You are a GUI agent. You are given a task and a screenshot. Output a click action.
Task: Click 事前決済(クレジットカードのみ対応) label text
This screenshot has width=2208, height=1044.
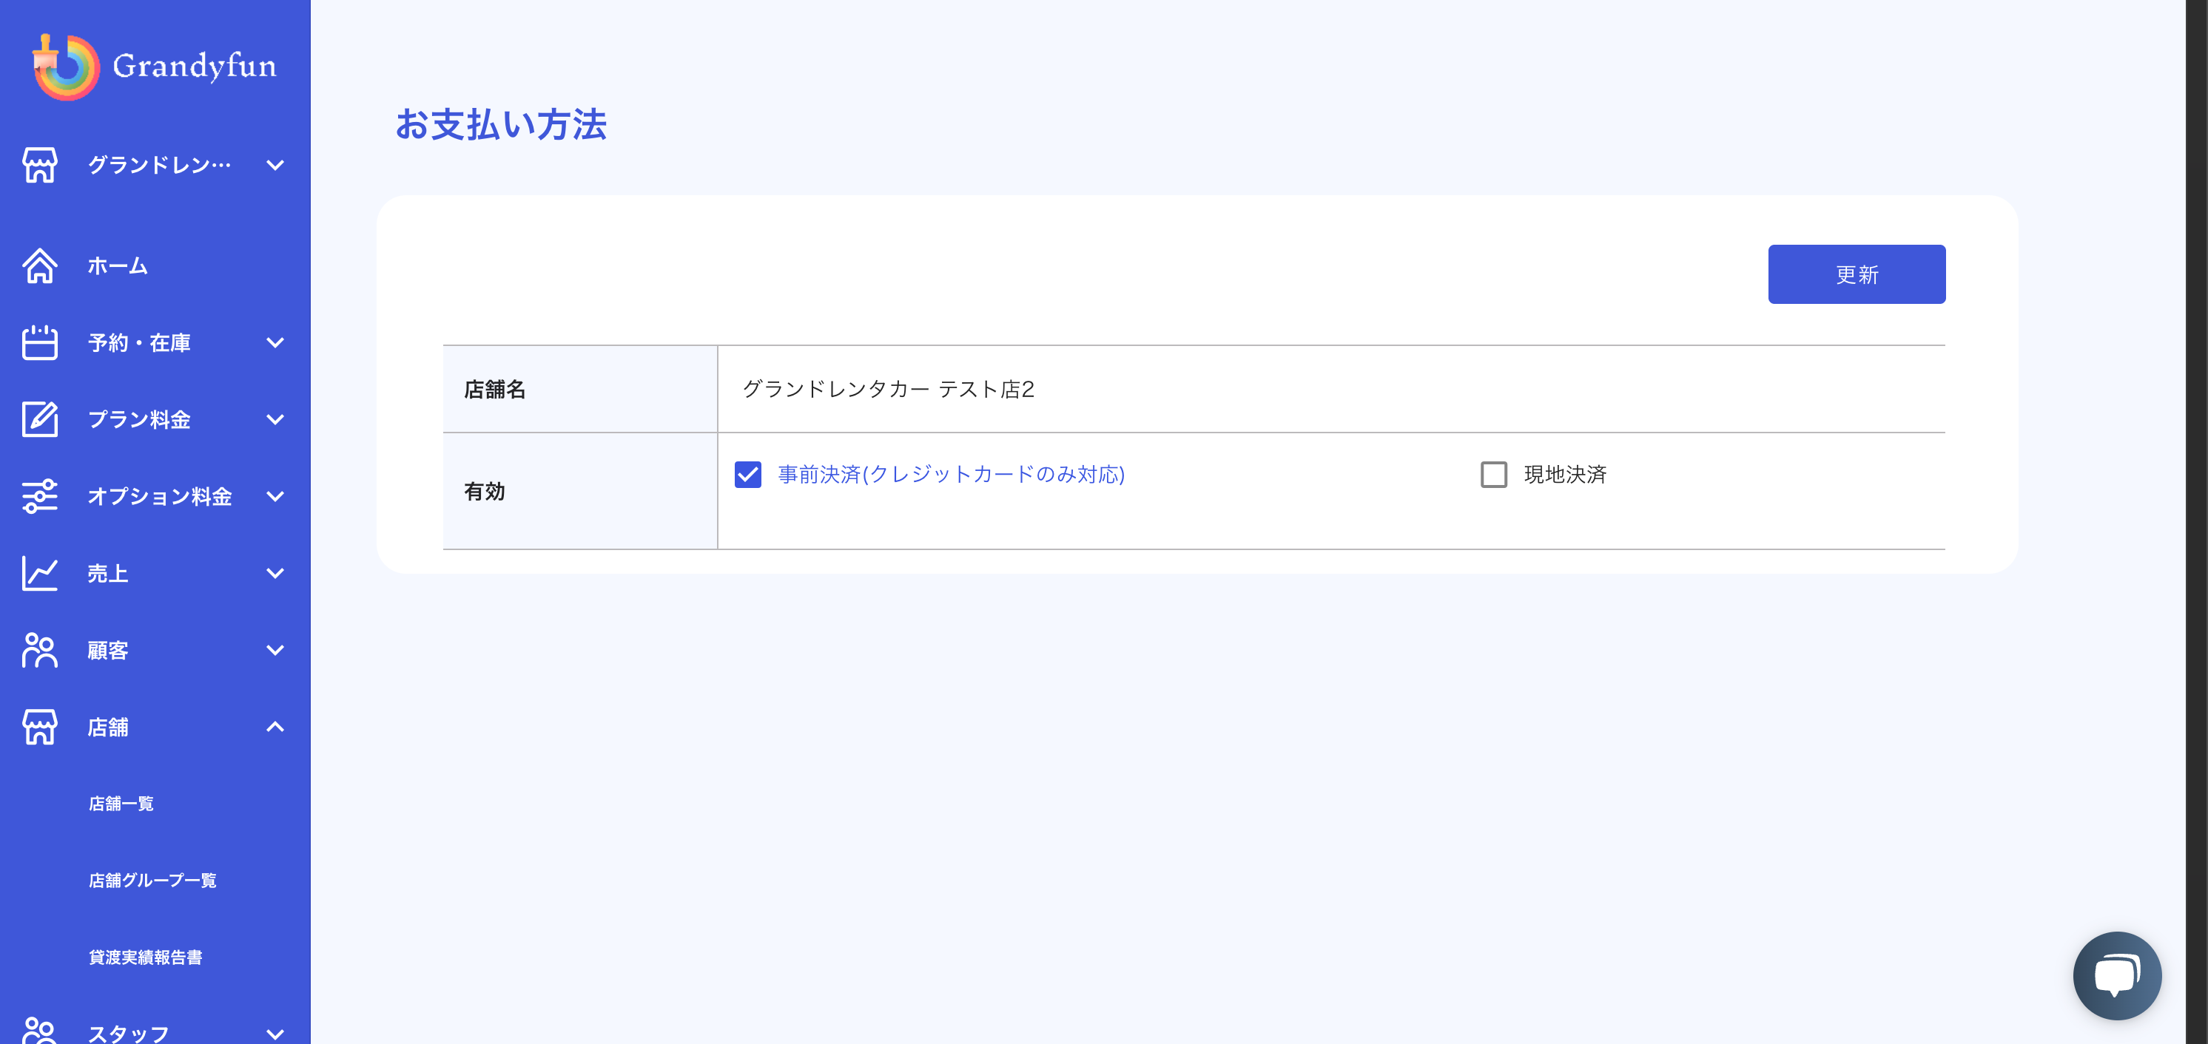[x=952, y=475]
